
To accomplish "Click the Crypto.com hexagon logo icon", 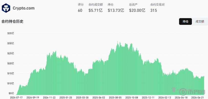I will pyautogui.click(x=6, y=8).
